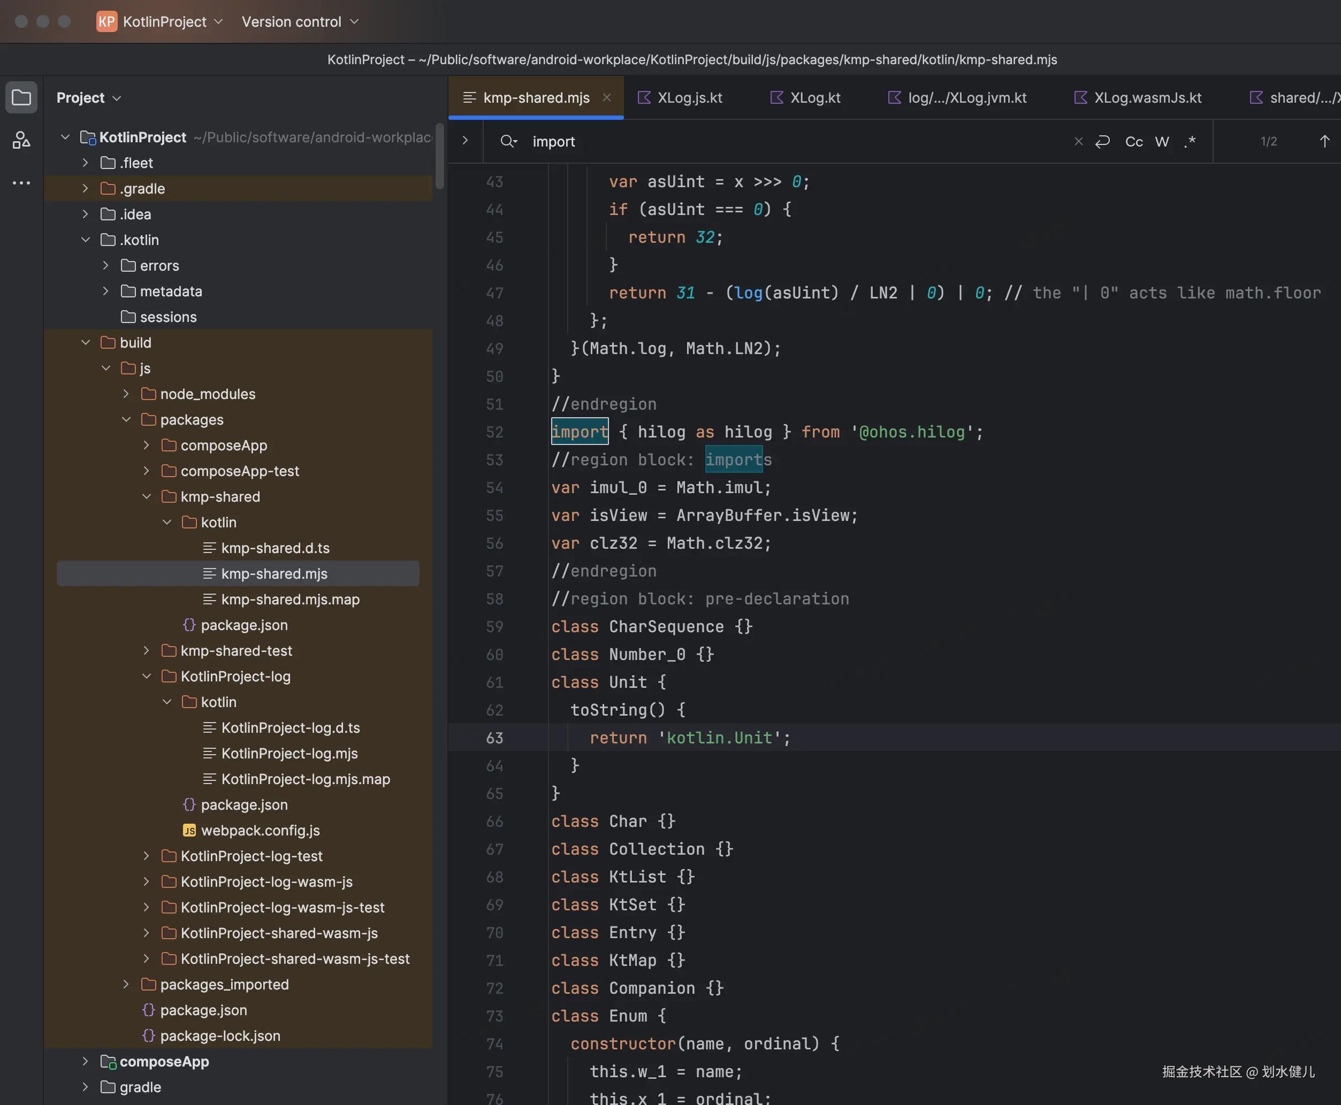
Task: Collapse the KotlinProject-log folder
Action: (x=147, y=677)
